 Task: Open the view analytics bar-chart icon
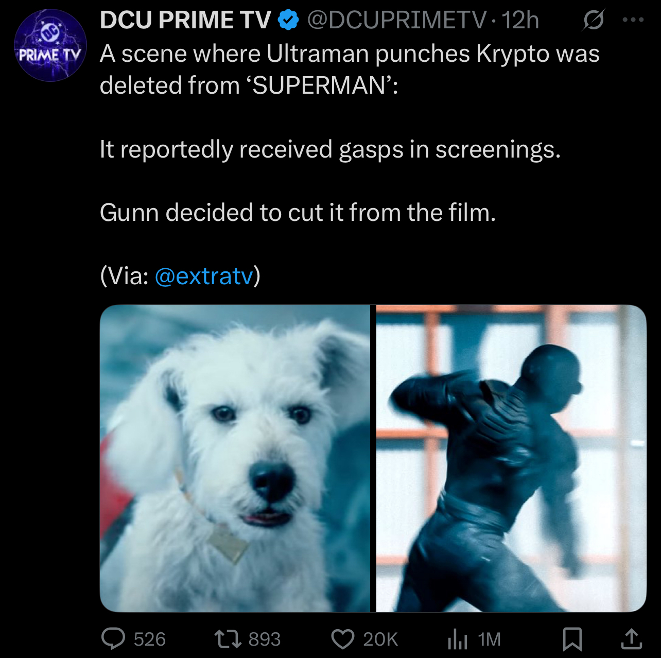pos(457,639)
